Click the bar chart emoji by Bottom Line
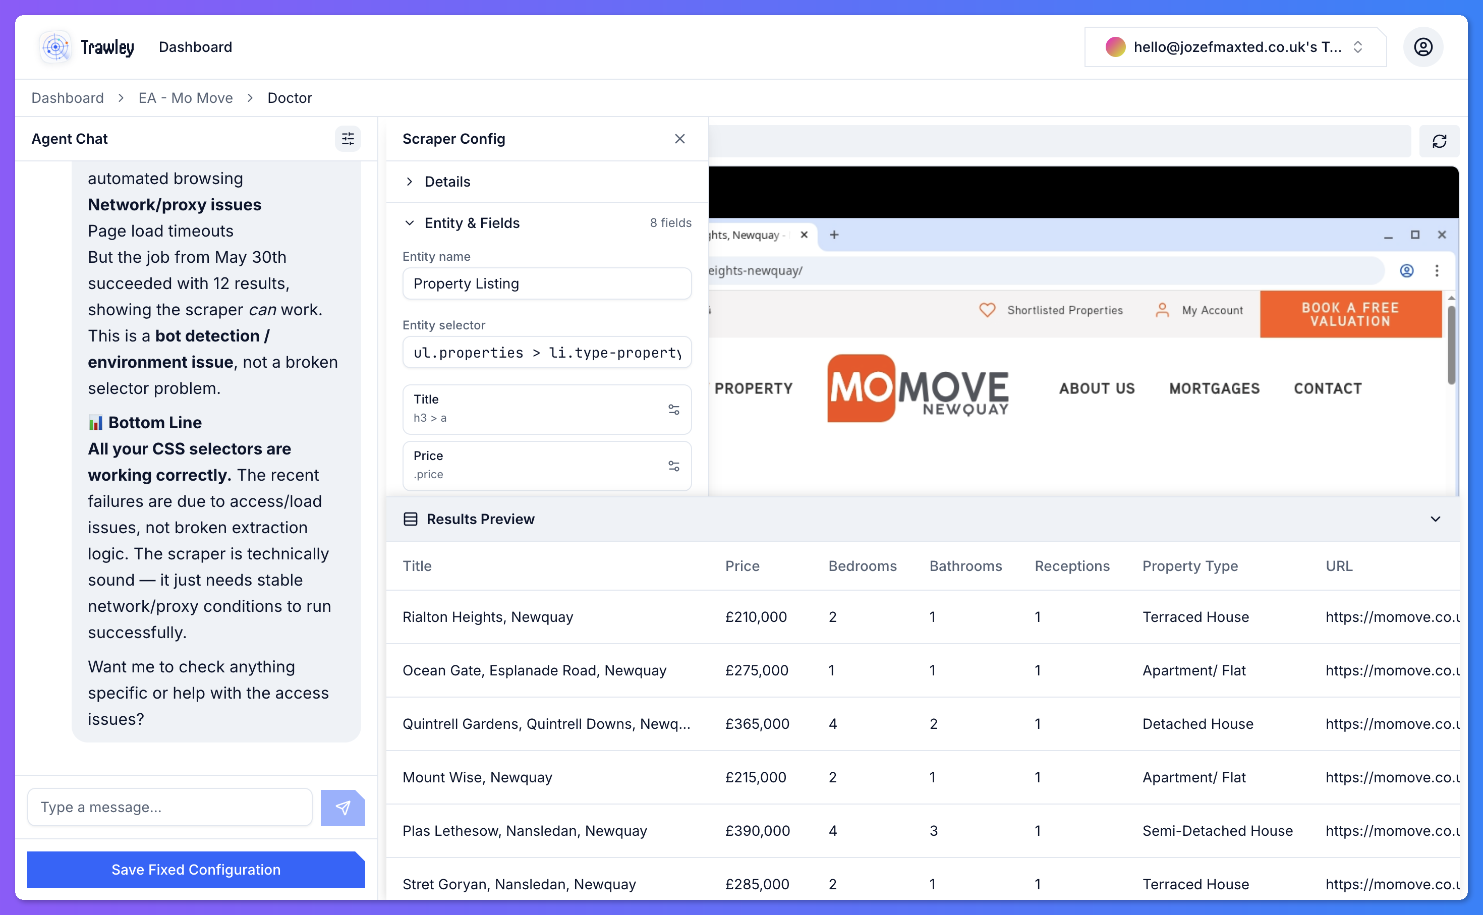 [95, 422]
